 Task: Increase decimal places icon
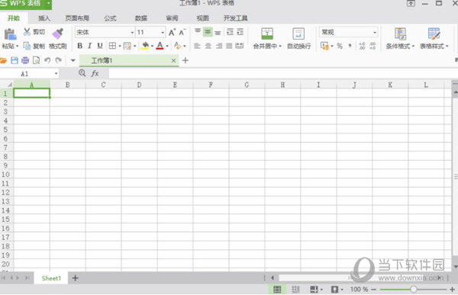[x=362, y=46]
